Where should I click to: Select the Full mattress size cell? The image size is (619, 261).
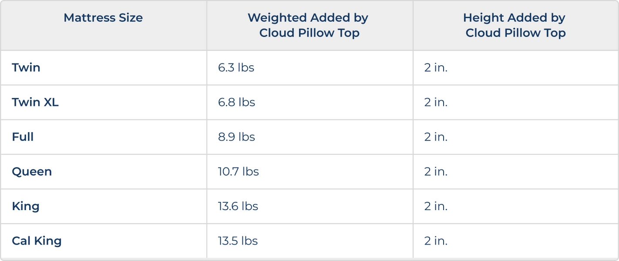tap(23, 137)
